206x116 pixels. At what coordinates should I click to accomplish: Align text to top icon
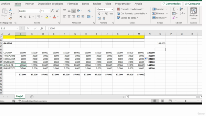(64, 11)
